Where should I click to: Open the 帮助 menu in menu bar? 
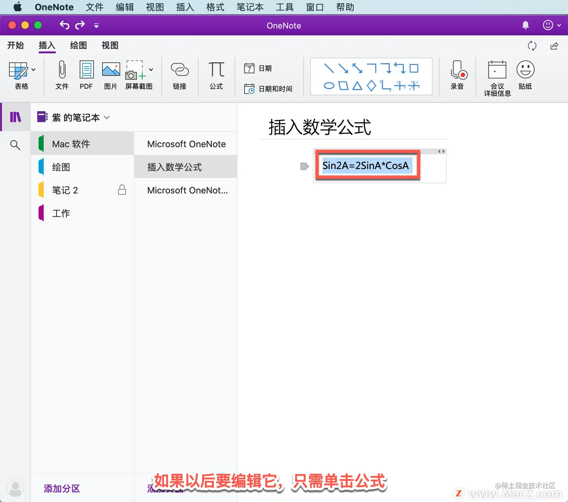click(345, 7)
